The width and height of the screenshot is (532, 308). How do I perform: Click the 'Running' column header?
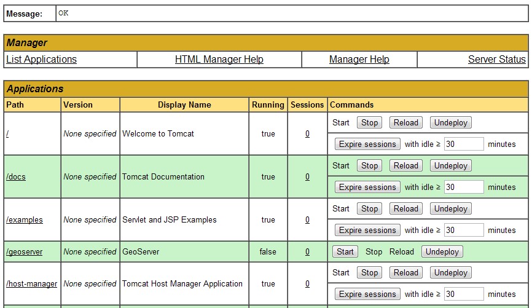(268, 105)
